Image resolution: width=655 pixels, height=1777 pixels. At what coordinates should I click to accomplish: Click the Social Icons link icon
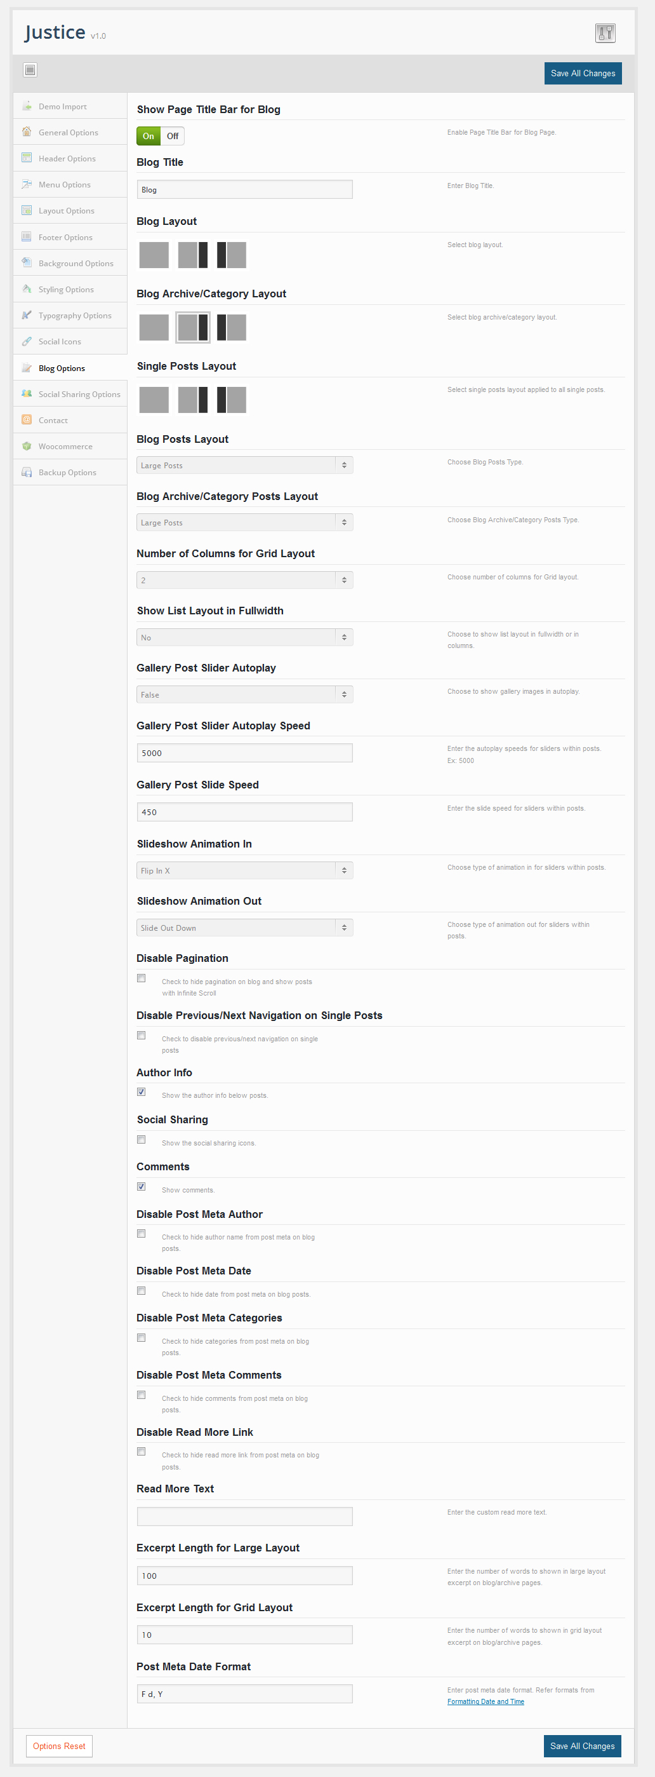coord(27,341)
